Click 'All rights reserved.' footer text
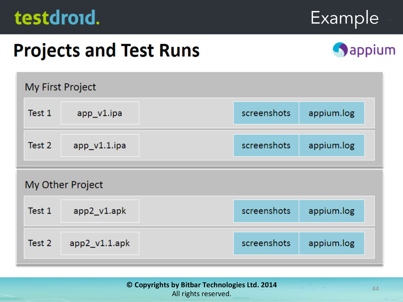403x302 pixels. pos(201,293)
